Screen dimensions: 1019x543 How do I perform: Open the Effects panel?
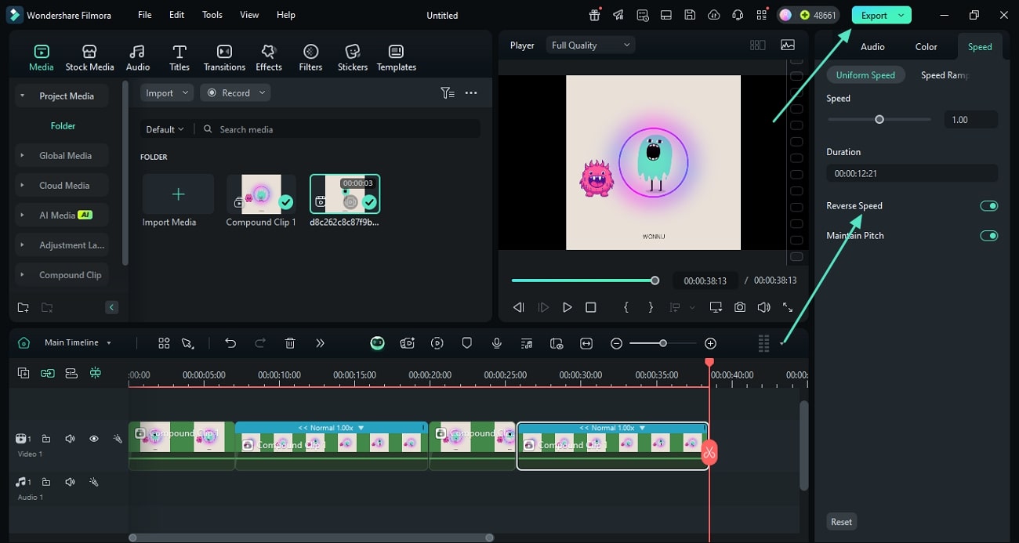(268, 57)
